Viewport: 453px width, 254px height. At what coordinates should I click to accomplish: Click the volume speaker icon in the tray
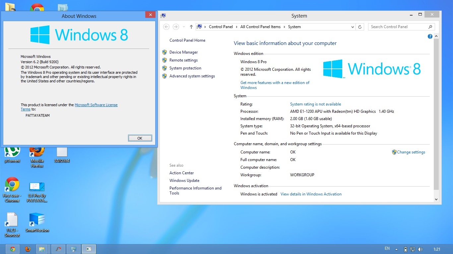(421, 249)
